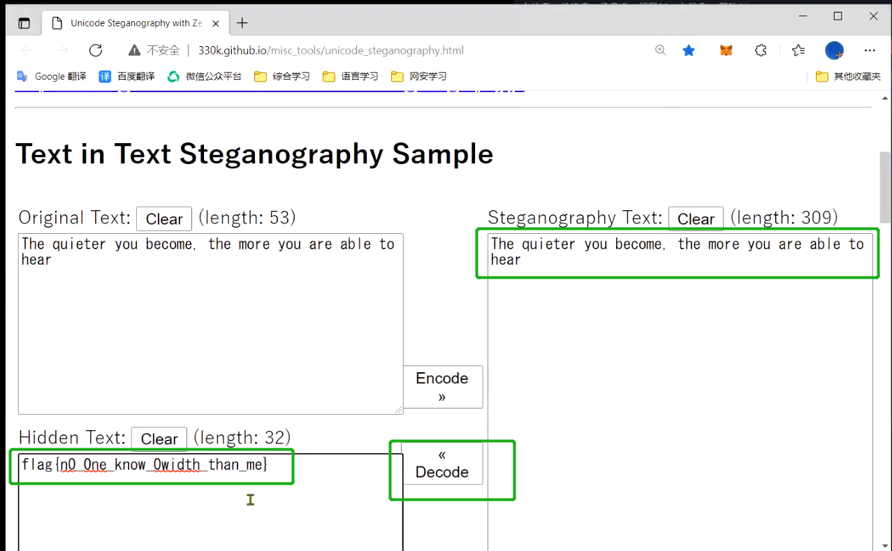Viewport: 892px width, 551px height.
Task: Clear the Steganography Text field
Action: pyautogui.click(x=696, y=219)
